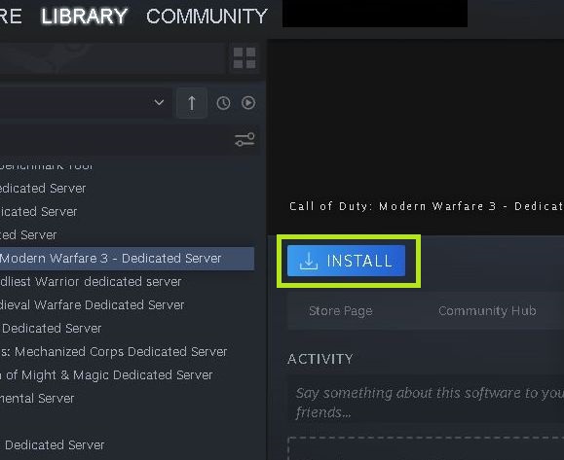Screen dimensions: 564x460
Task: Switch library to grid view icon
Action: click(x=244, y=57)
